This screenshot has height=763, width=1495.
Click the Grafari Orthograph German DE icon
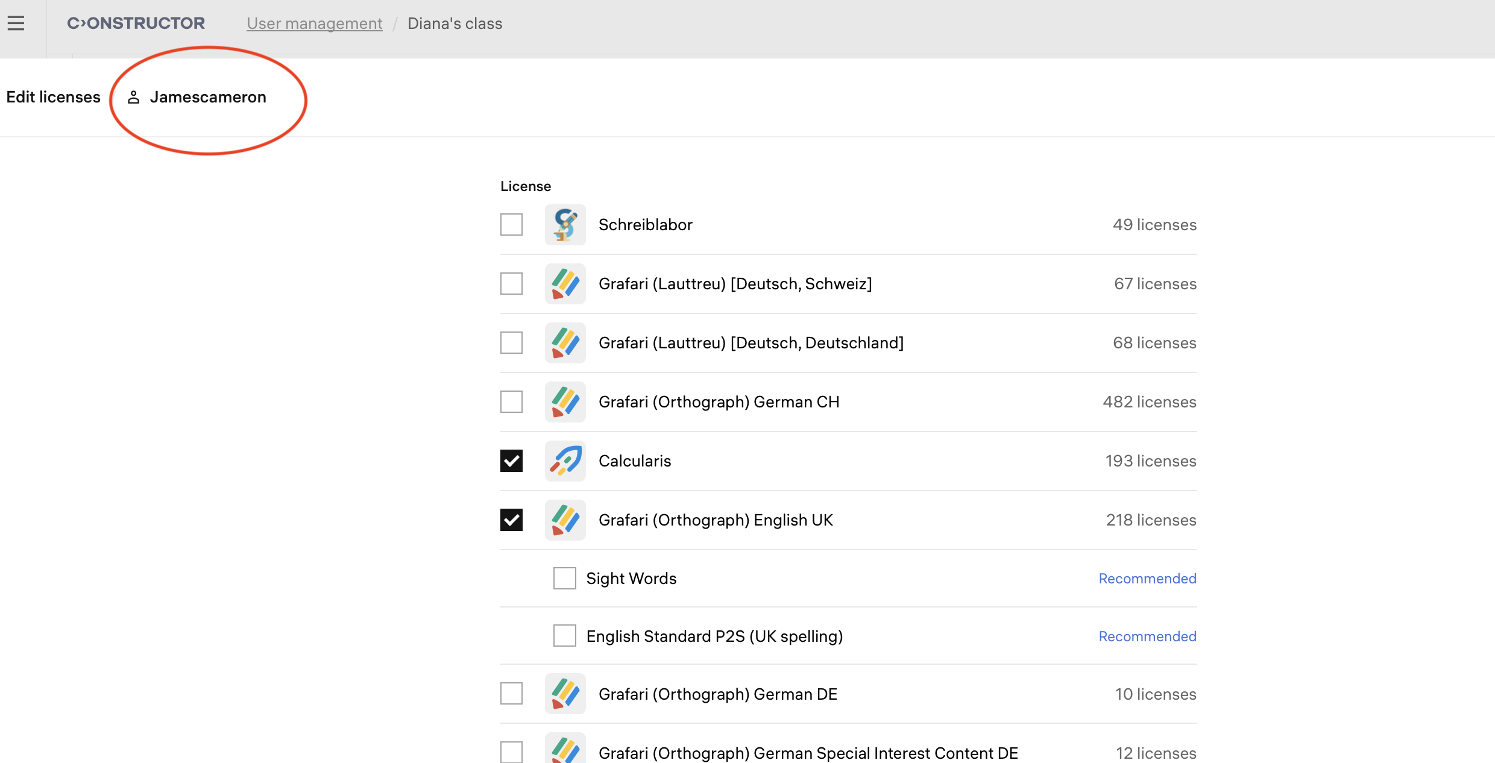[565, 694]
